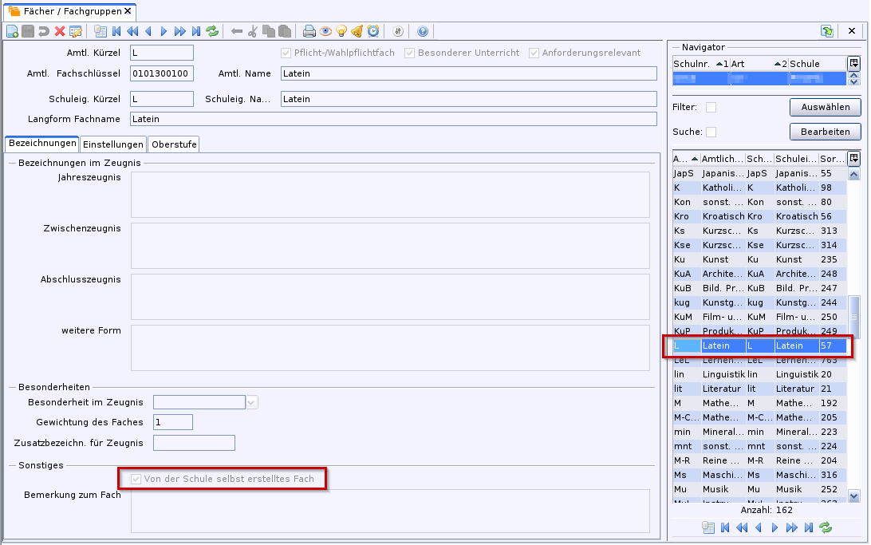This screenshot has height=545, width=871.
Task: Paste using the clipboard pages icon
Action: tap(285, 31)
